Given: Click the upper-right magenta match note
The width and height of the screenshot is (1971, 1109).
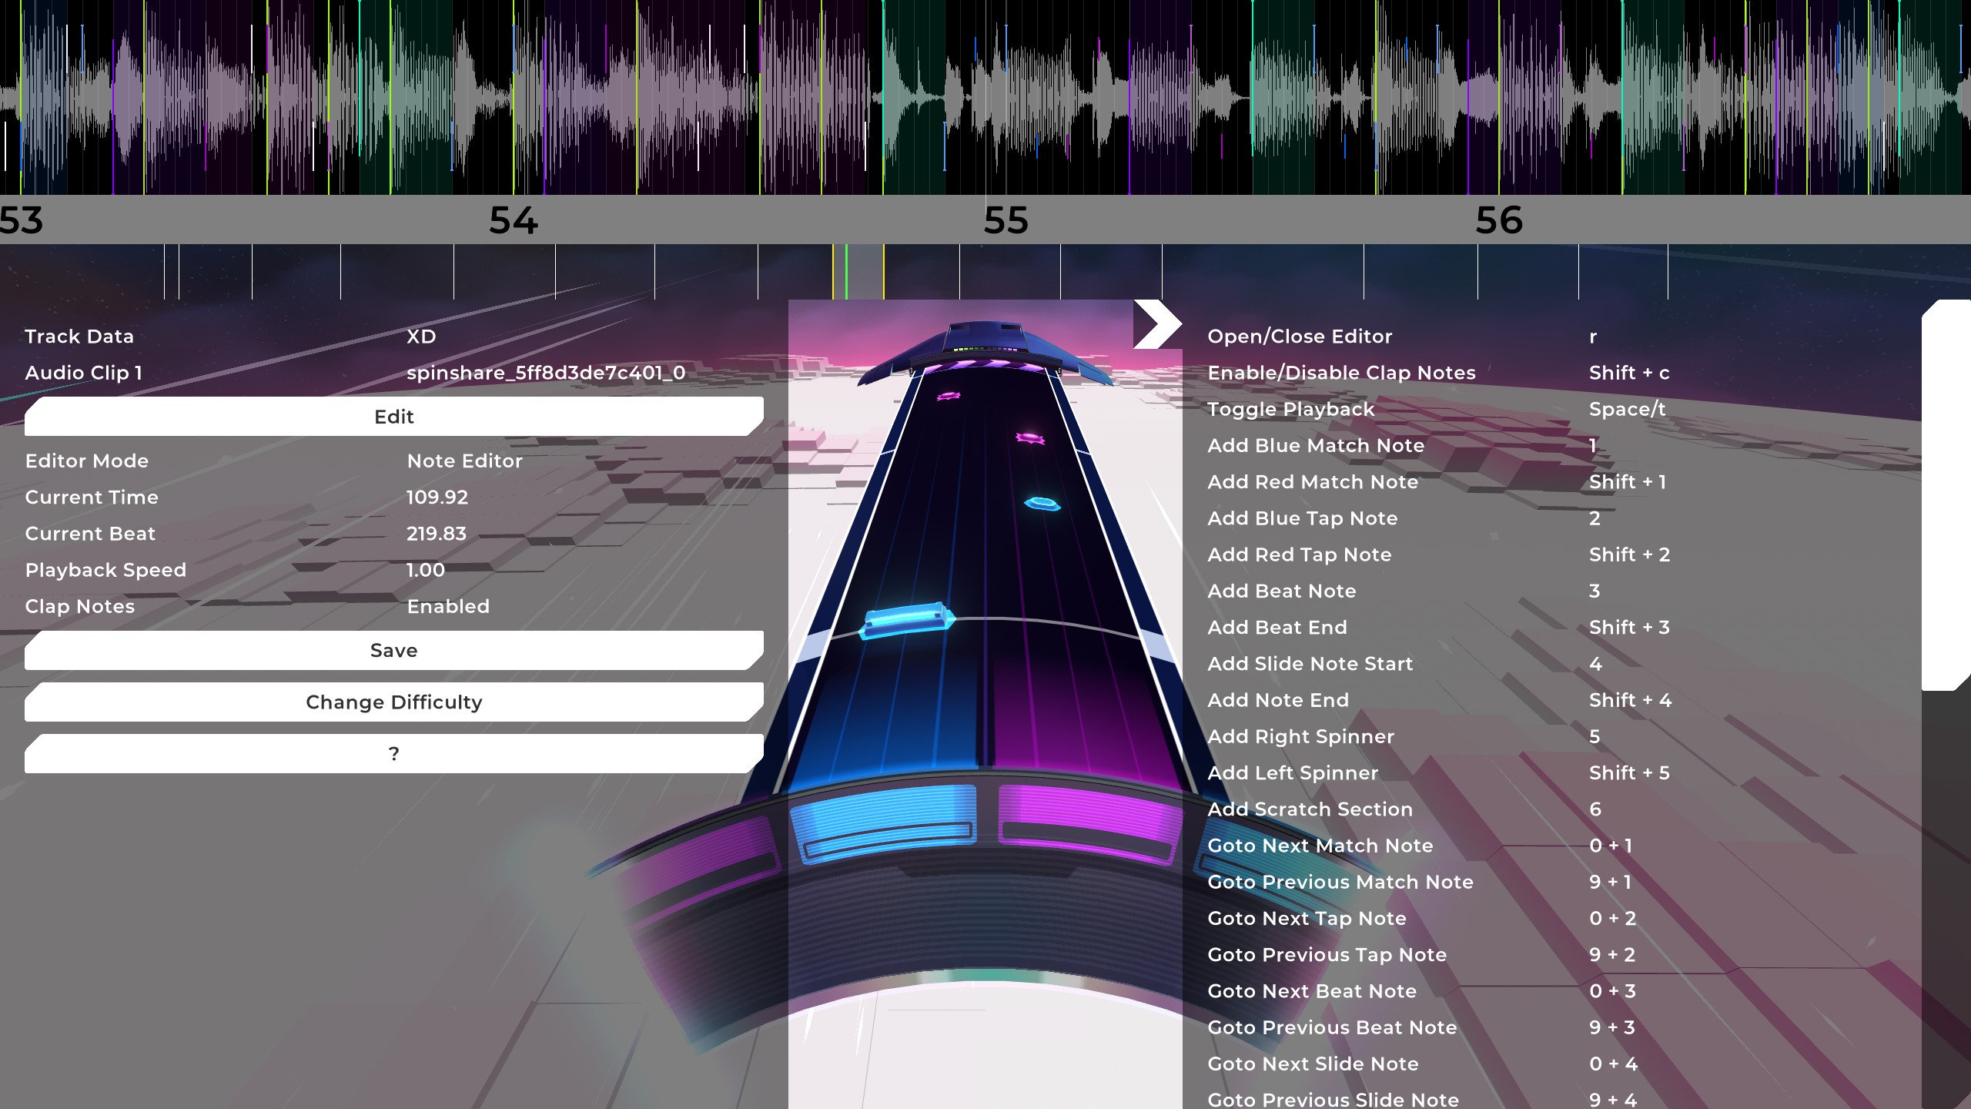Looking at the screenshot, I should tap(1030, 438).
